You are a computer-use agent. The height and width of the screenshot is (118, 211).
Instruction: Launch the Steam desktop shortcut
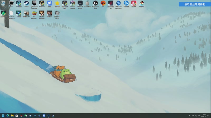(x=27, y=4)
